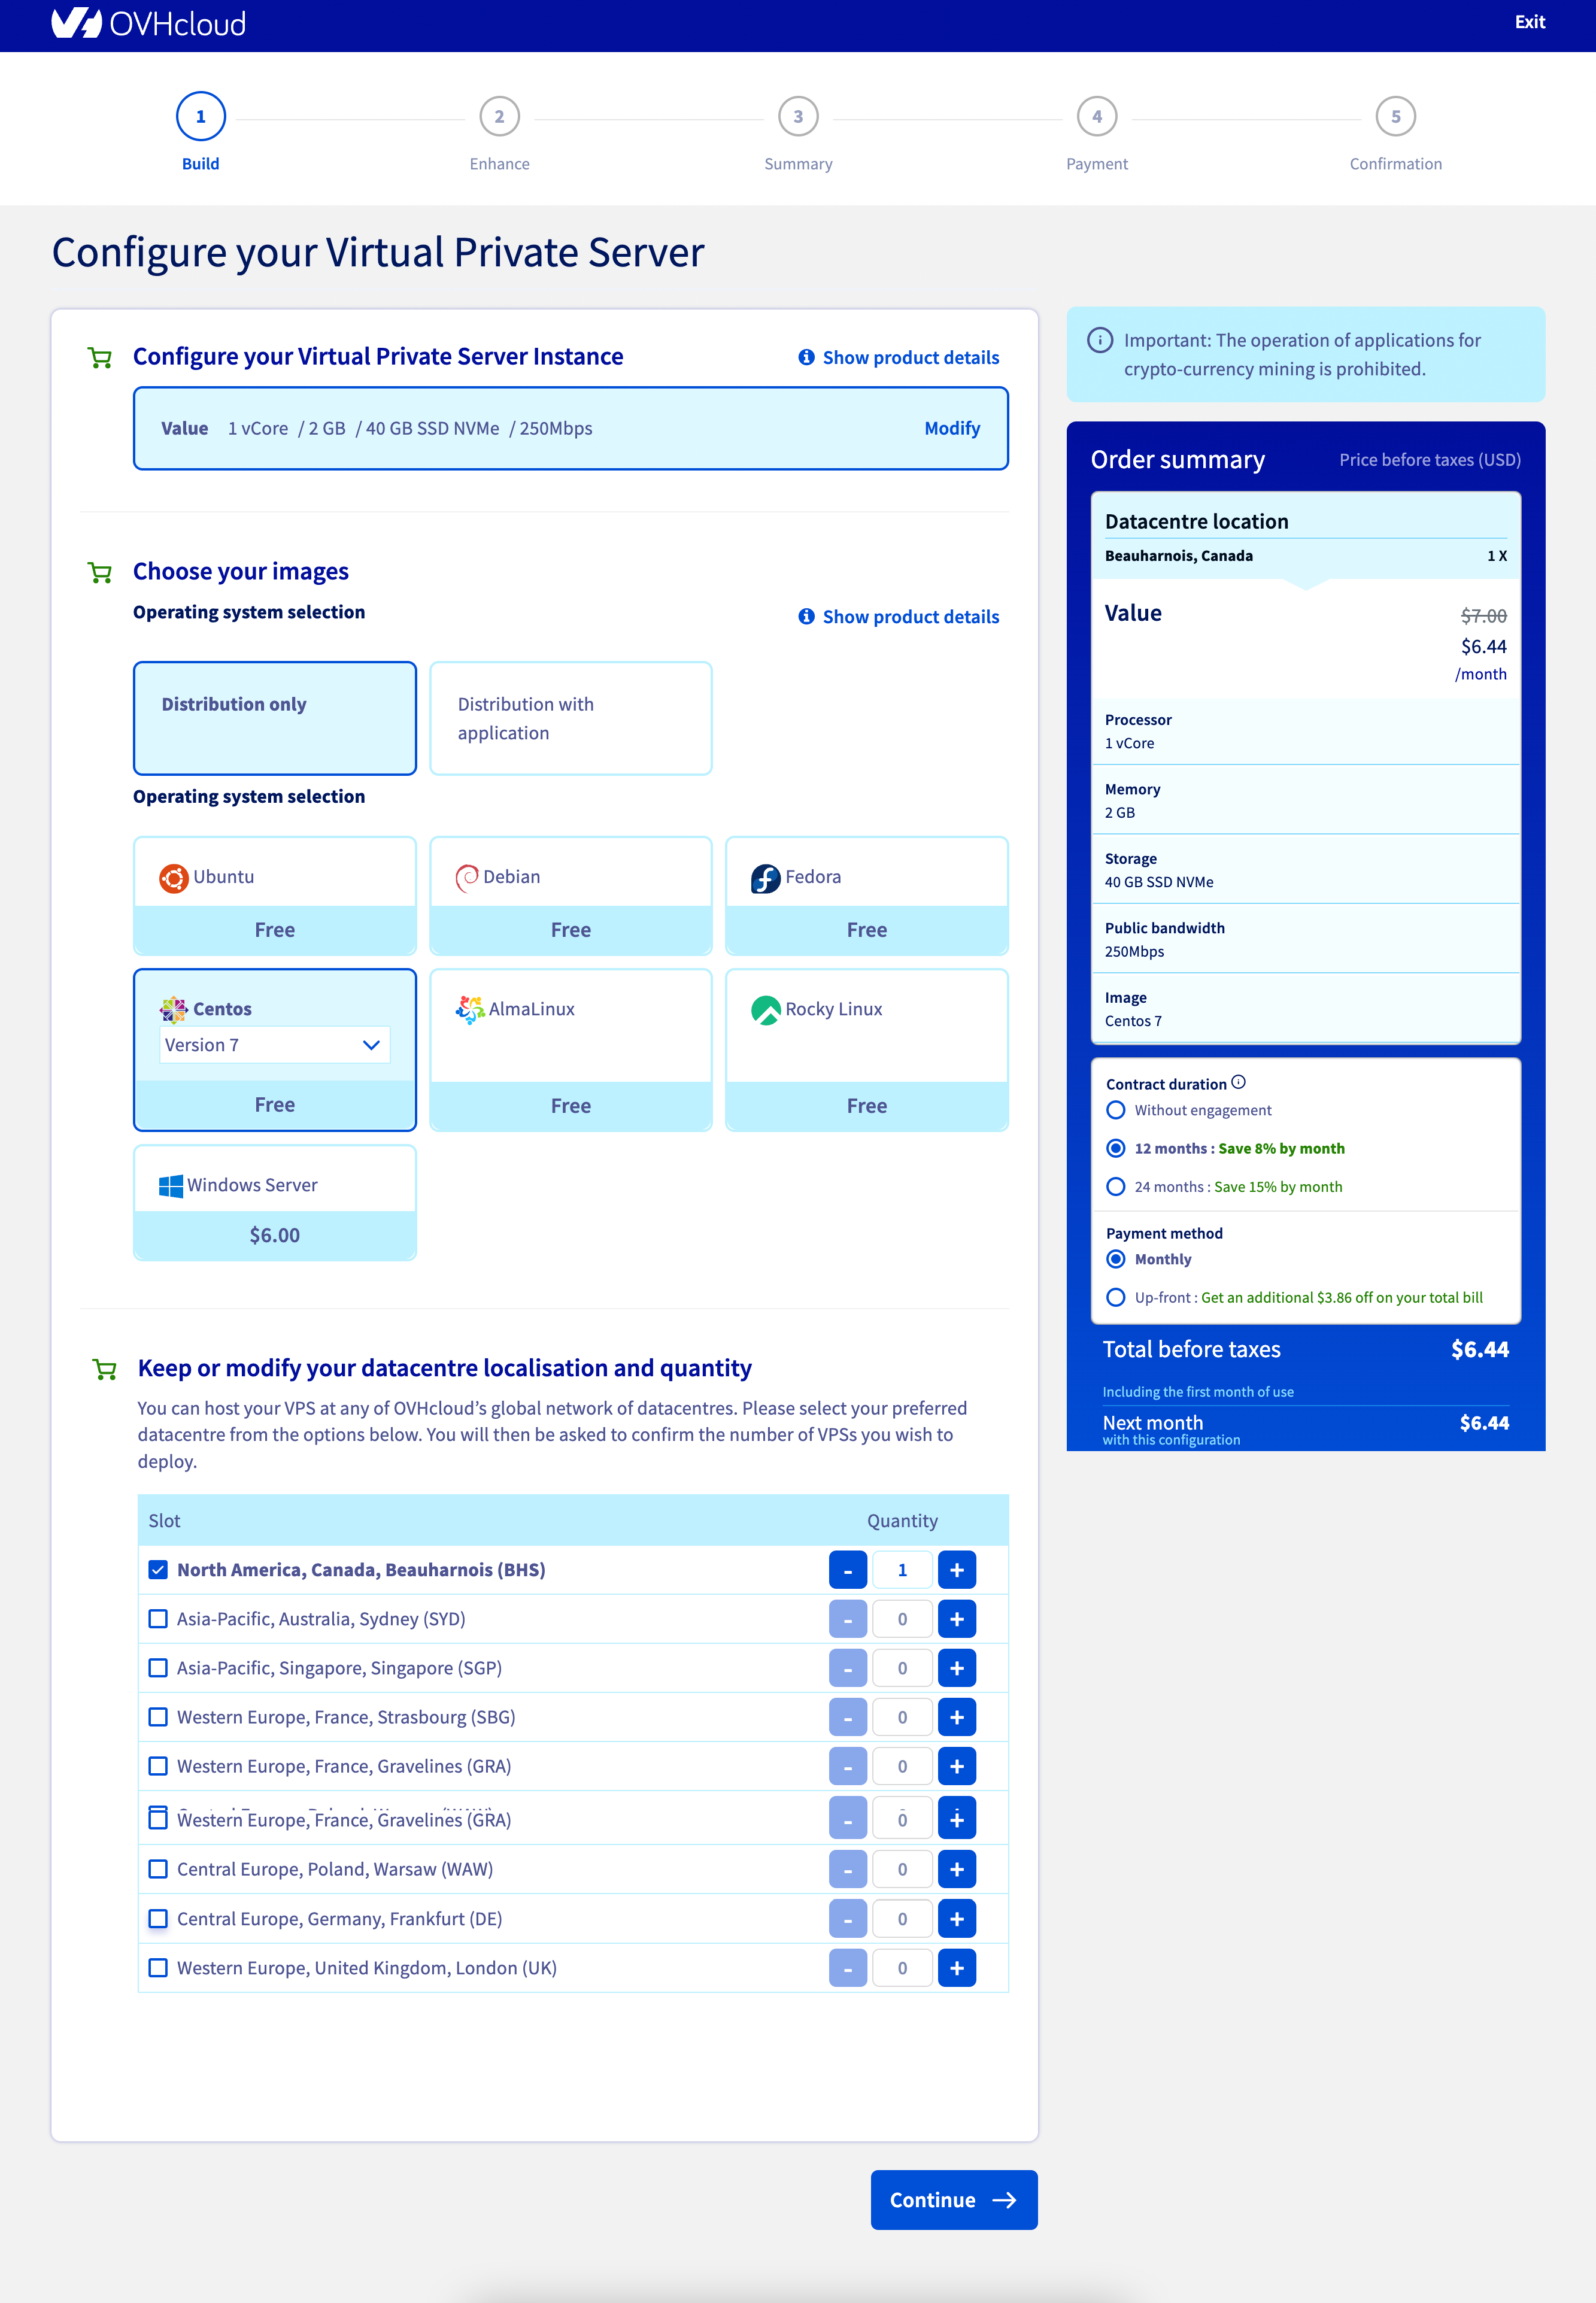Click the Rocky Linux logo icon

765,1010
